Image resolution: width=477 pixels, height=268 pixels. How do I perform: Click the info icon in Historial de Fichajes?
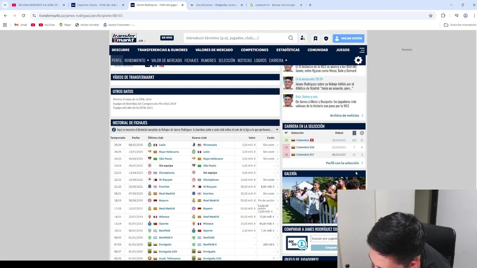click(114, 130)
